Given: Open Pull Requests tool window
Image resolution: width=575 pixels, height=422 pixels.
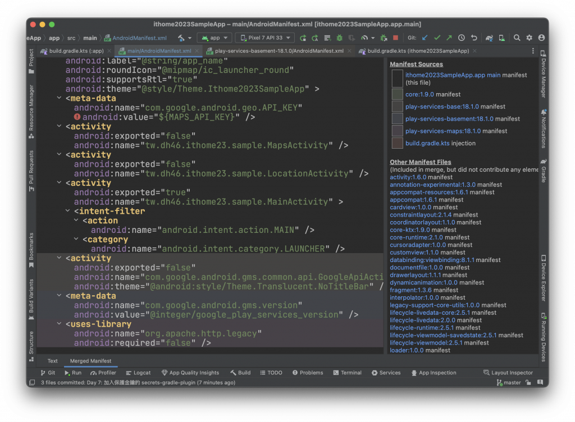Looking at the screenshot, I should click(x=31, y=171).
